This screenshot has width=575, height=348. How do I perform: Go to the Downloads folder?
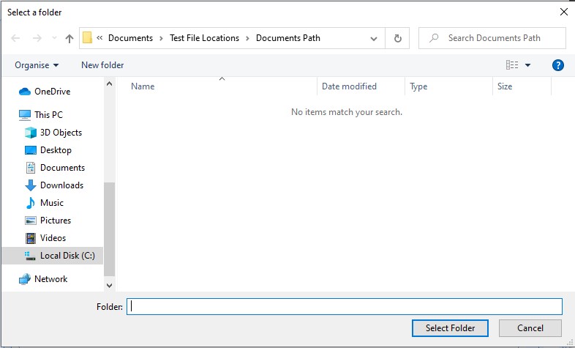tap(61, 185)
